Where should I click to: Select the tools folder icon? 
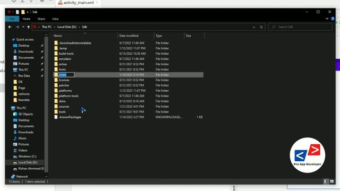click(x=56, y=112)
